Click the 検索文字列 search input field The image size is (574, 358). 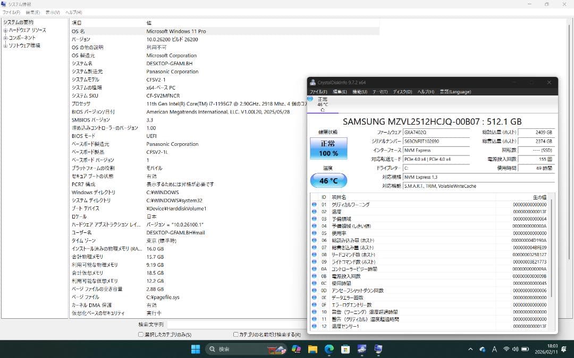[x=234, y=325]
